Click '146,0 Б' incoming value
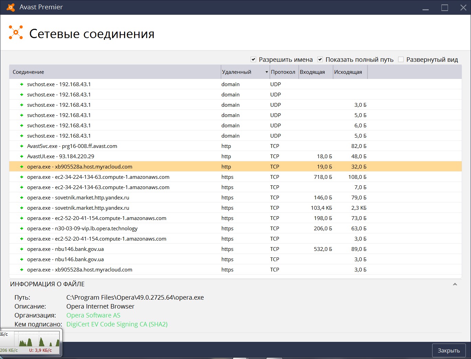 [323, 198]
